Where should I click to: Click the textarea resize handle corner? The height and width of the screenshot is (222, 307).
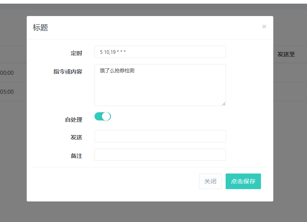click(x=224, y=104)
